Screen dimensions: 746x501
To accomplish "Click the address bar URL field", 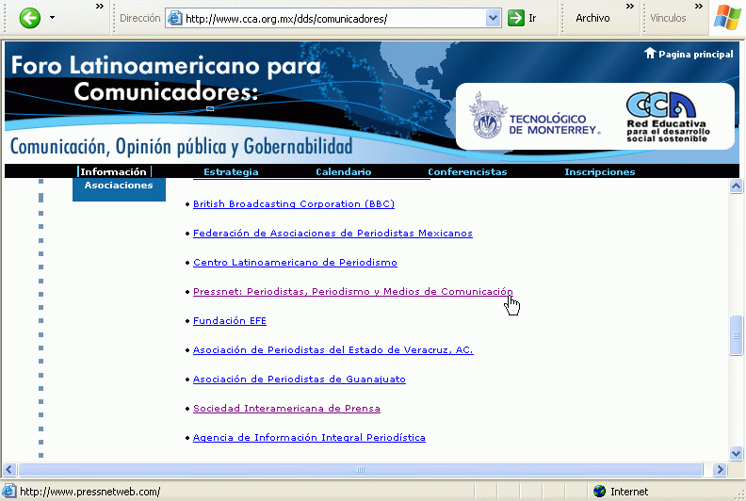I will 333,19.
